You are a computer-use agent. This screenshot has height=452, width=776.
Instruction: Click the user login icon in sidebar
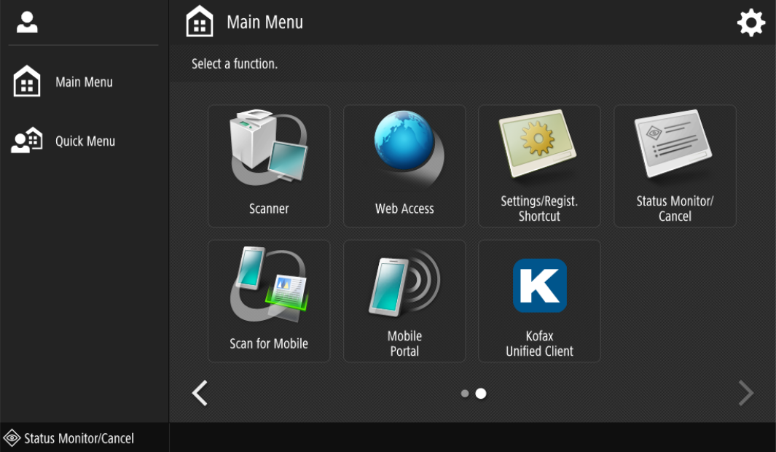tap(27, 23)
